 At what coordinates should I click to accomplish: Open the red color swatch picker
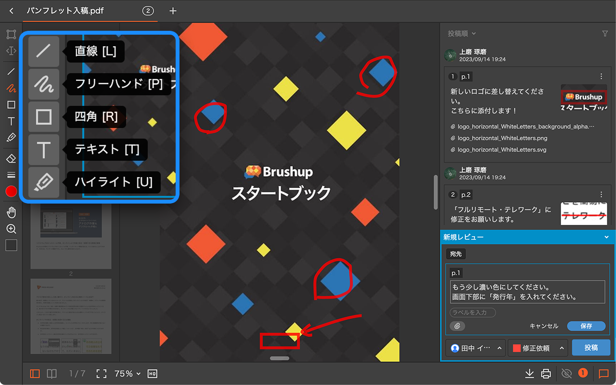click(11, 191)
